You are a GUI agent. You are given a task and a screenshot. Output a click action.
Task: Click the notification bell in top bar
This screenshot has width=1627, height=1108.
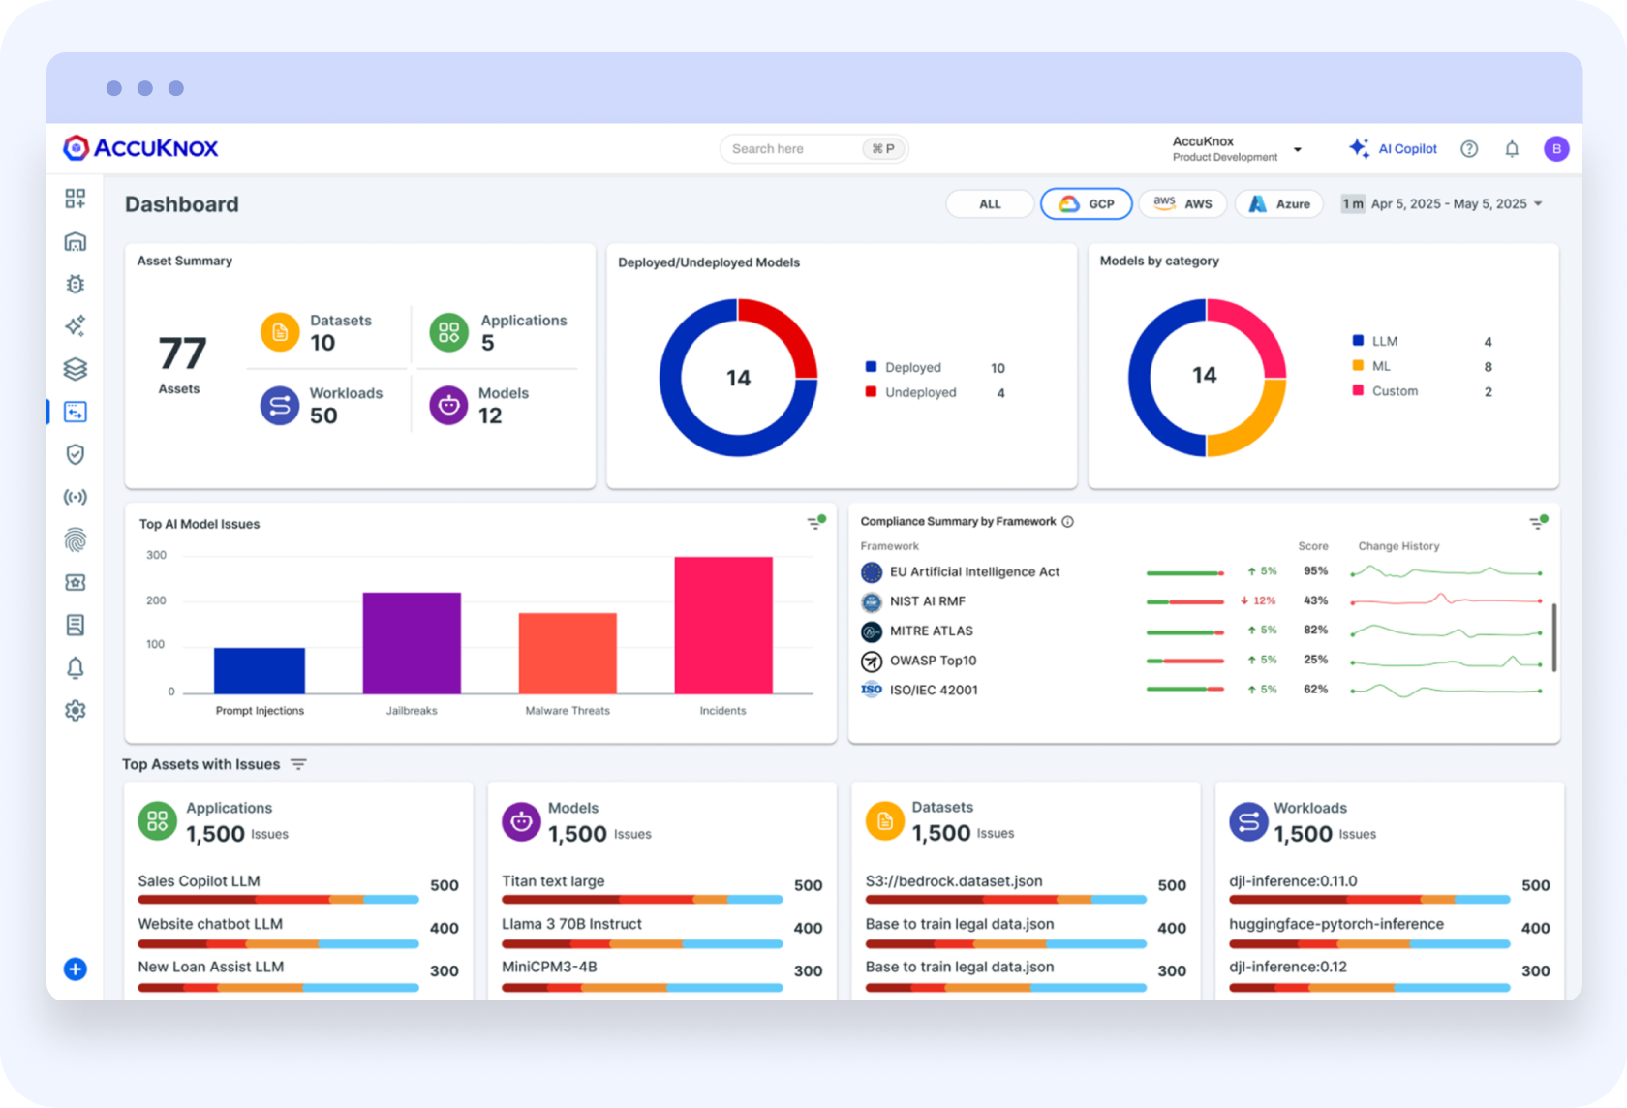(x=1512, y=149)
